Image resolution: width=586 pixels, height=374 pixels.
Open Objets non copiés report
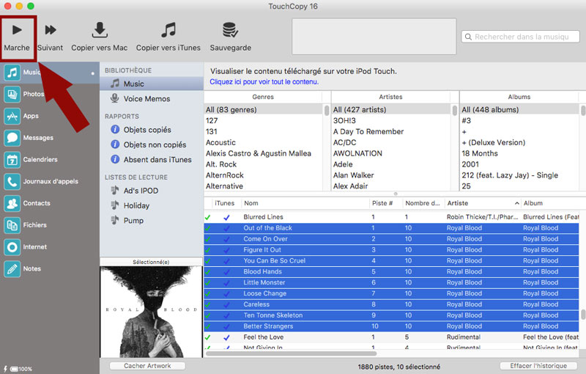click(x=152, y=144)
